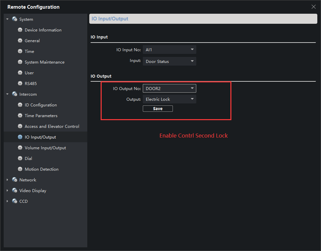Select Time Parameters under Intercom
Image resolution: width=321 pixels, height=251 pixels.
coord(41,115)
